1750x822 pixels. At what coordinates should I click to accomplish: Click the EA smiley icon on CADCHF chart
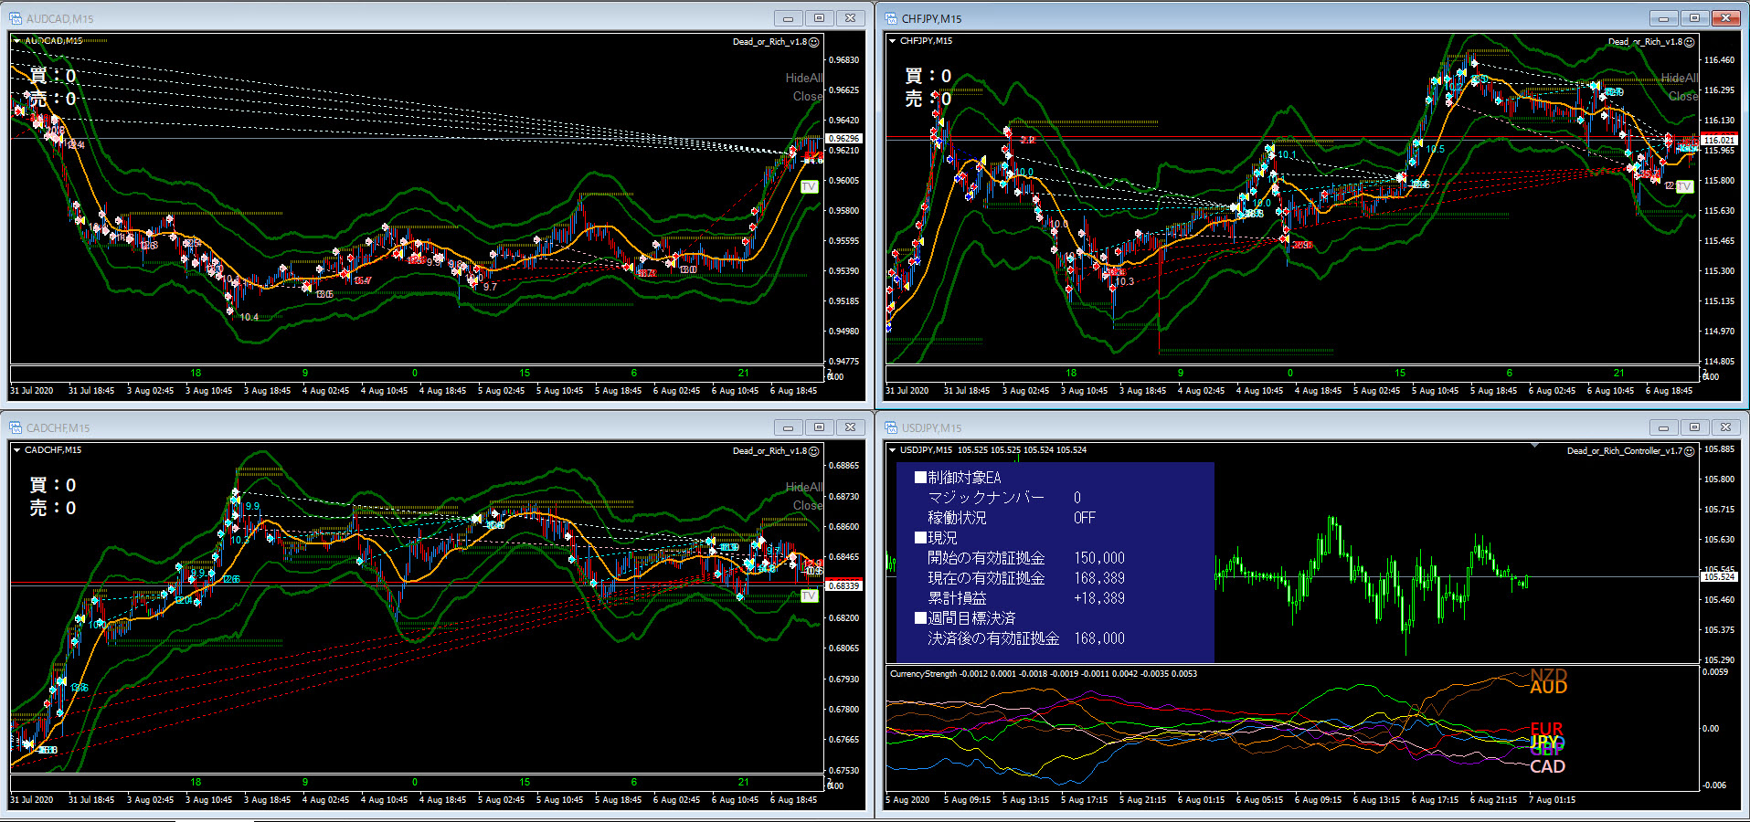[814, 451]
